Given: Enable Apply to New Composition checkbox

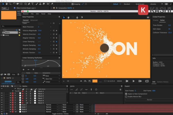Looking at the screenshot, I should tap(126, 93).
